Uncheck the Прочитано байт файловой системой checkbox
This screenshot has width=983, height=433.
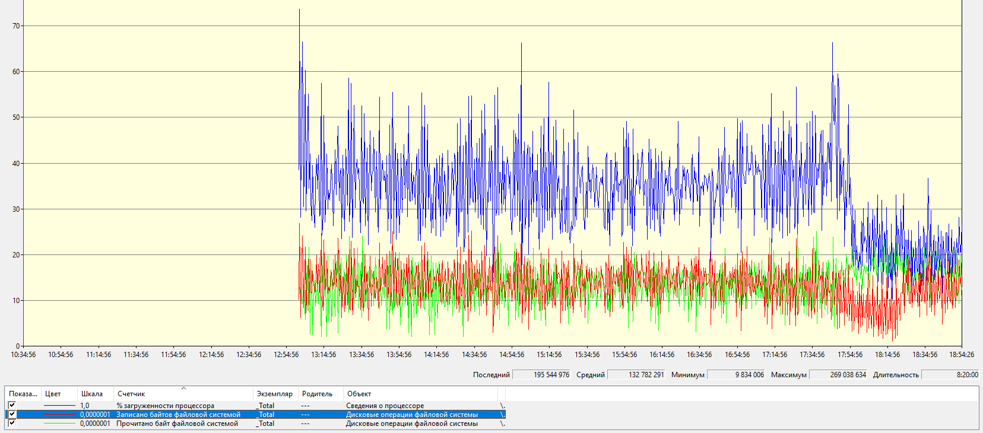click(x=12, y=423)
